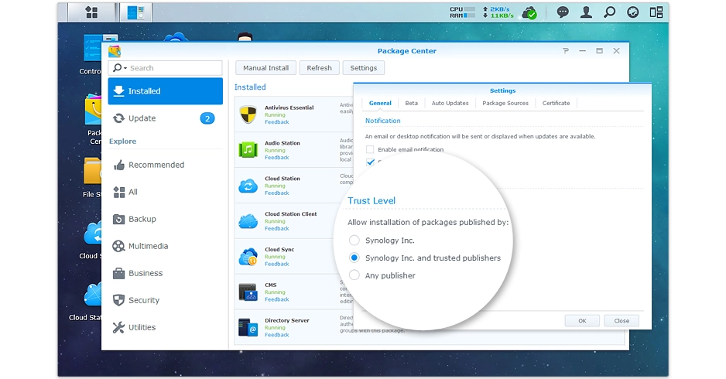Screen dimensions: 726x379
Task: Open the Installed packages category
Action: pyautogui.click(x=166, y=91)
